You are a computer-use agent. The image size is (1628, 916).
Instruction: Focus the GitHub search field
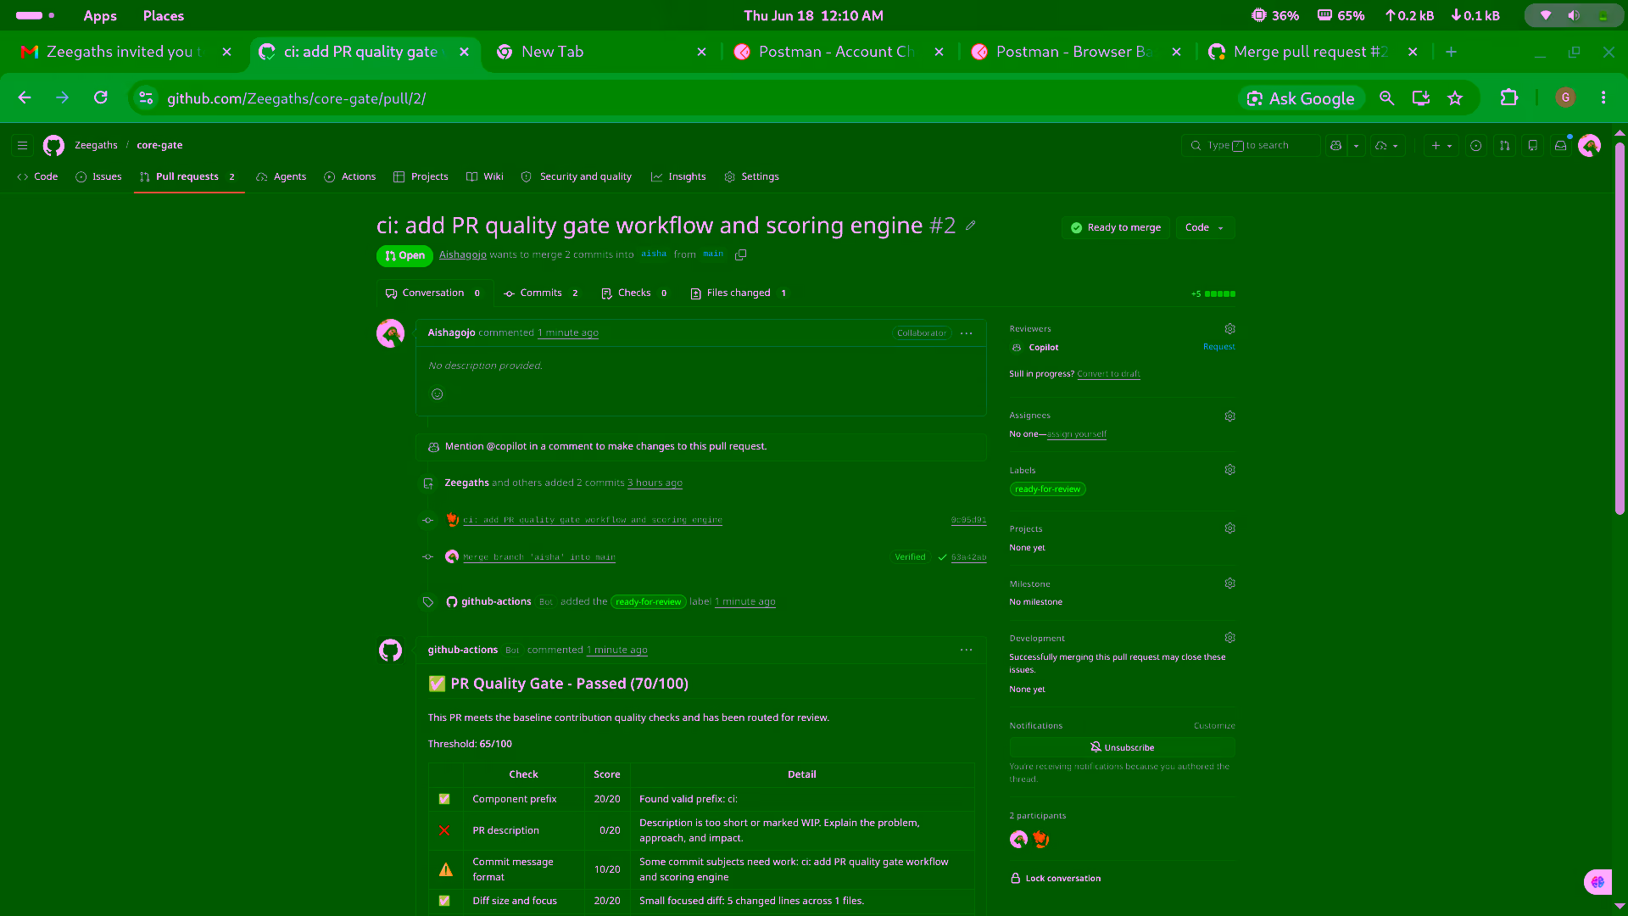tap(1251, 146)
